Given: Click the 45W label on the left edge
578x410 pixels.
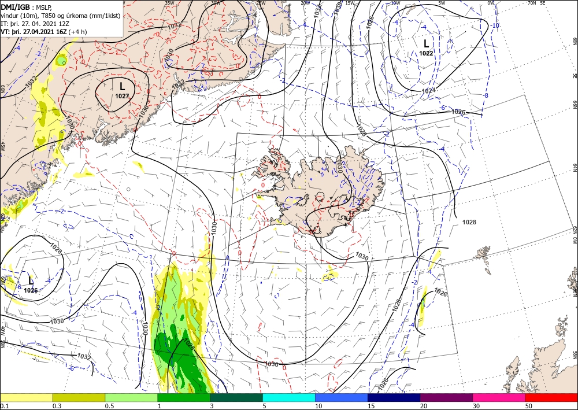Looking at the screenshot, I should (2, 147).
